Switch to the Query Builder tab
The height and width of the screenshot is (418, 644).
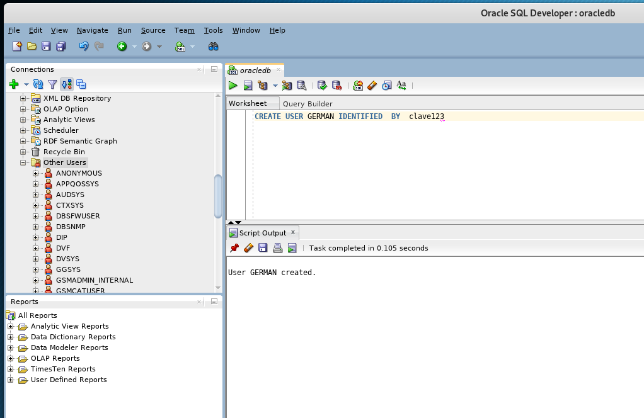[308, 103]
